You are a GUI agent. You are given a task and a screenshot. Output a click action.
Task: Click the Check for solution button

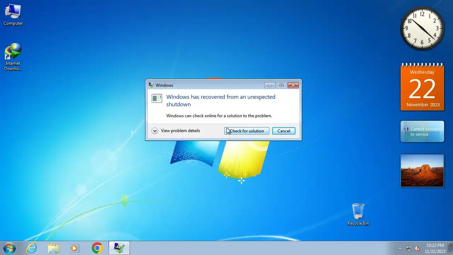[x=247, y=131]
